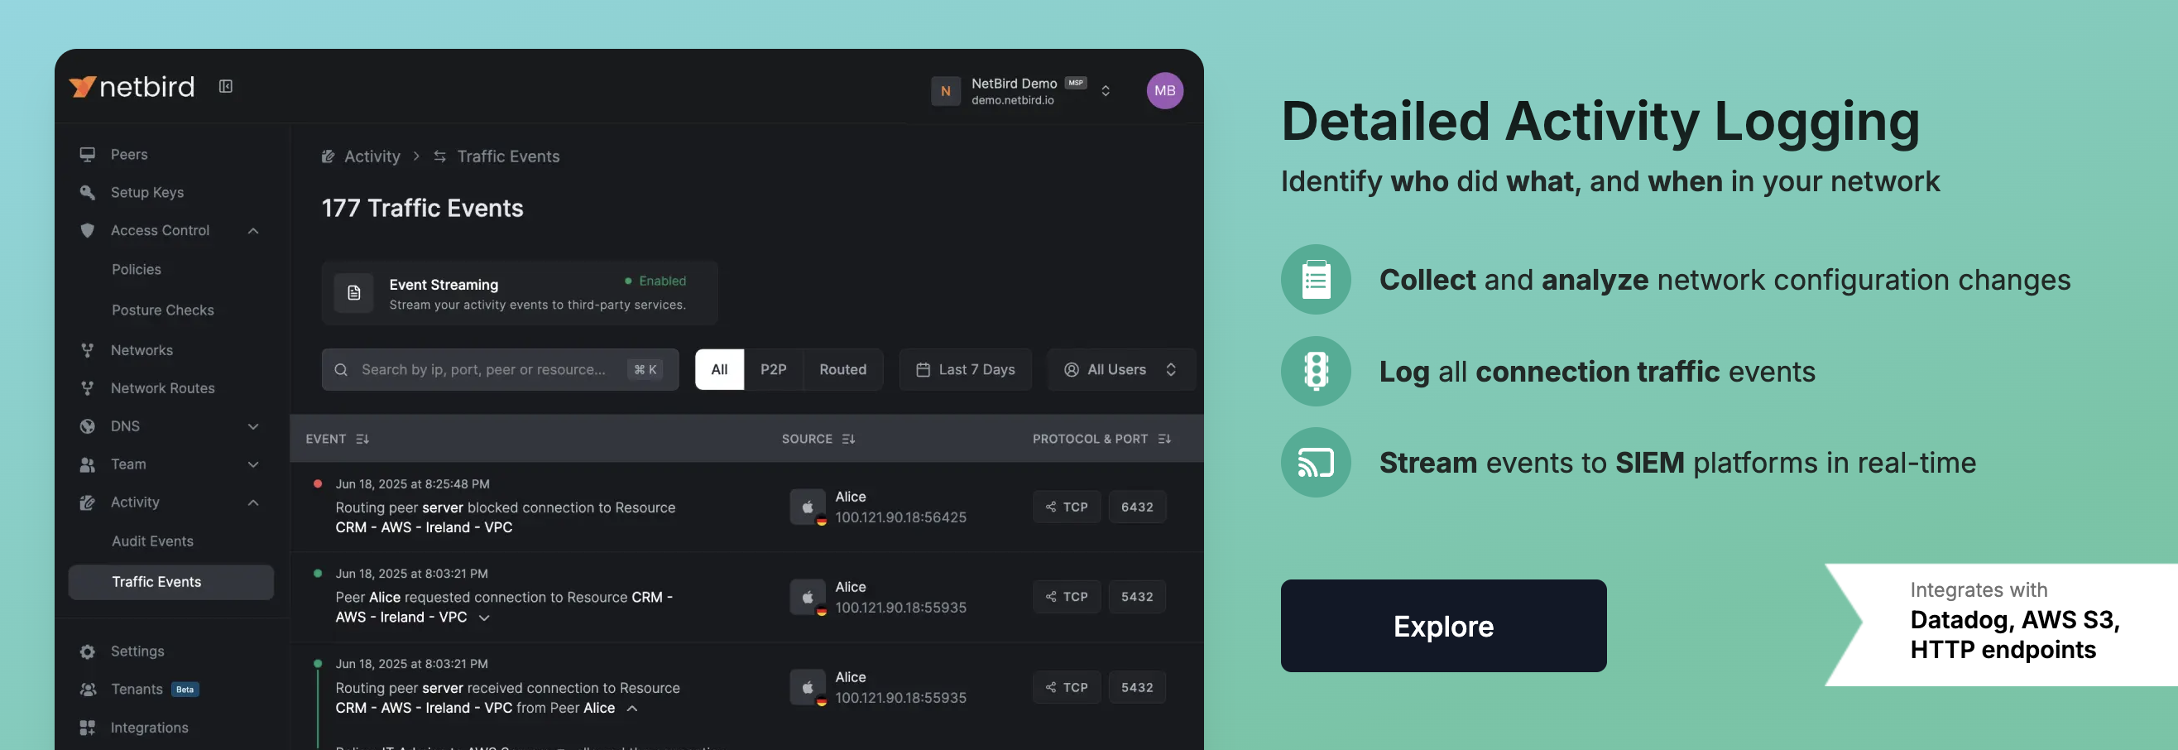Click the breadcrumb Activity pencil icon
The width and height of the screenshot is (2178, 750).
[328, 156]
